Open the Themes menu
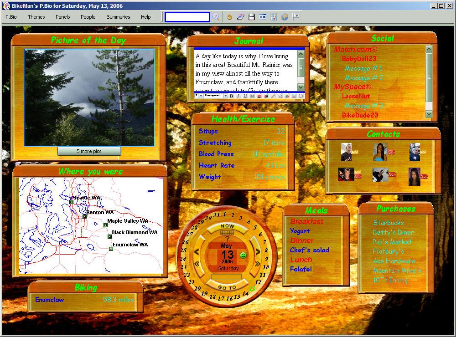The image size is (456, 337). tap(36, 17)
